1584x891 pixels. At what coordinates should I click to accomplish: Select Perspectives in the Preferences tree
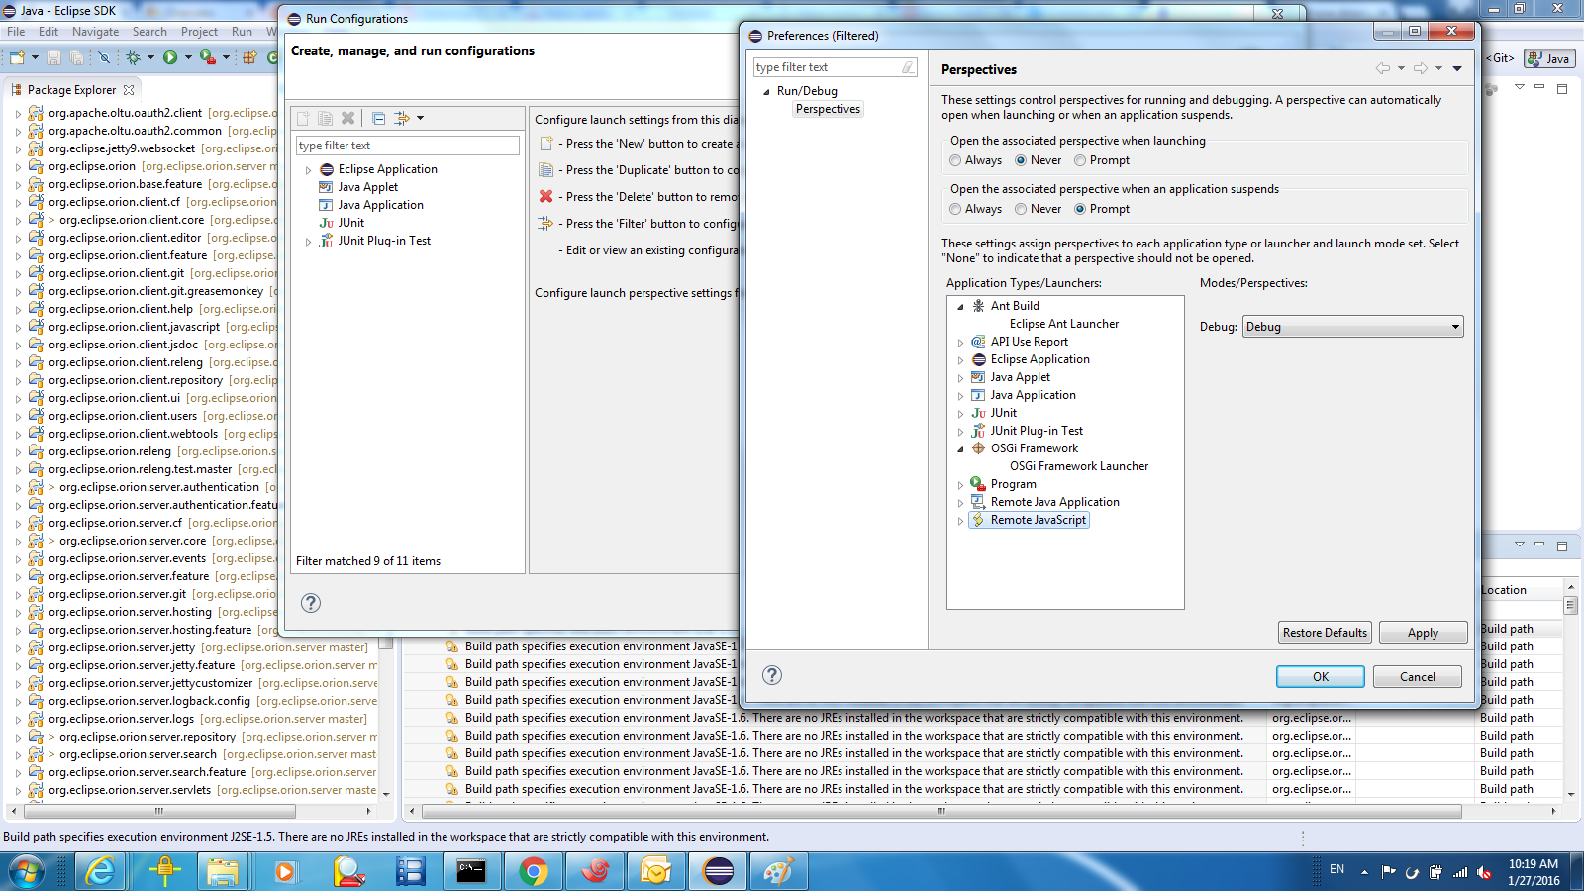(828, 109)
